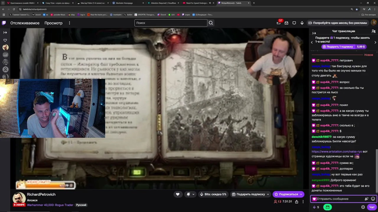Toggle follow with the heart button
378x212 pixels.
click(x=177, y=194)
